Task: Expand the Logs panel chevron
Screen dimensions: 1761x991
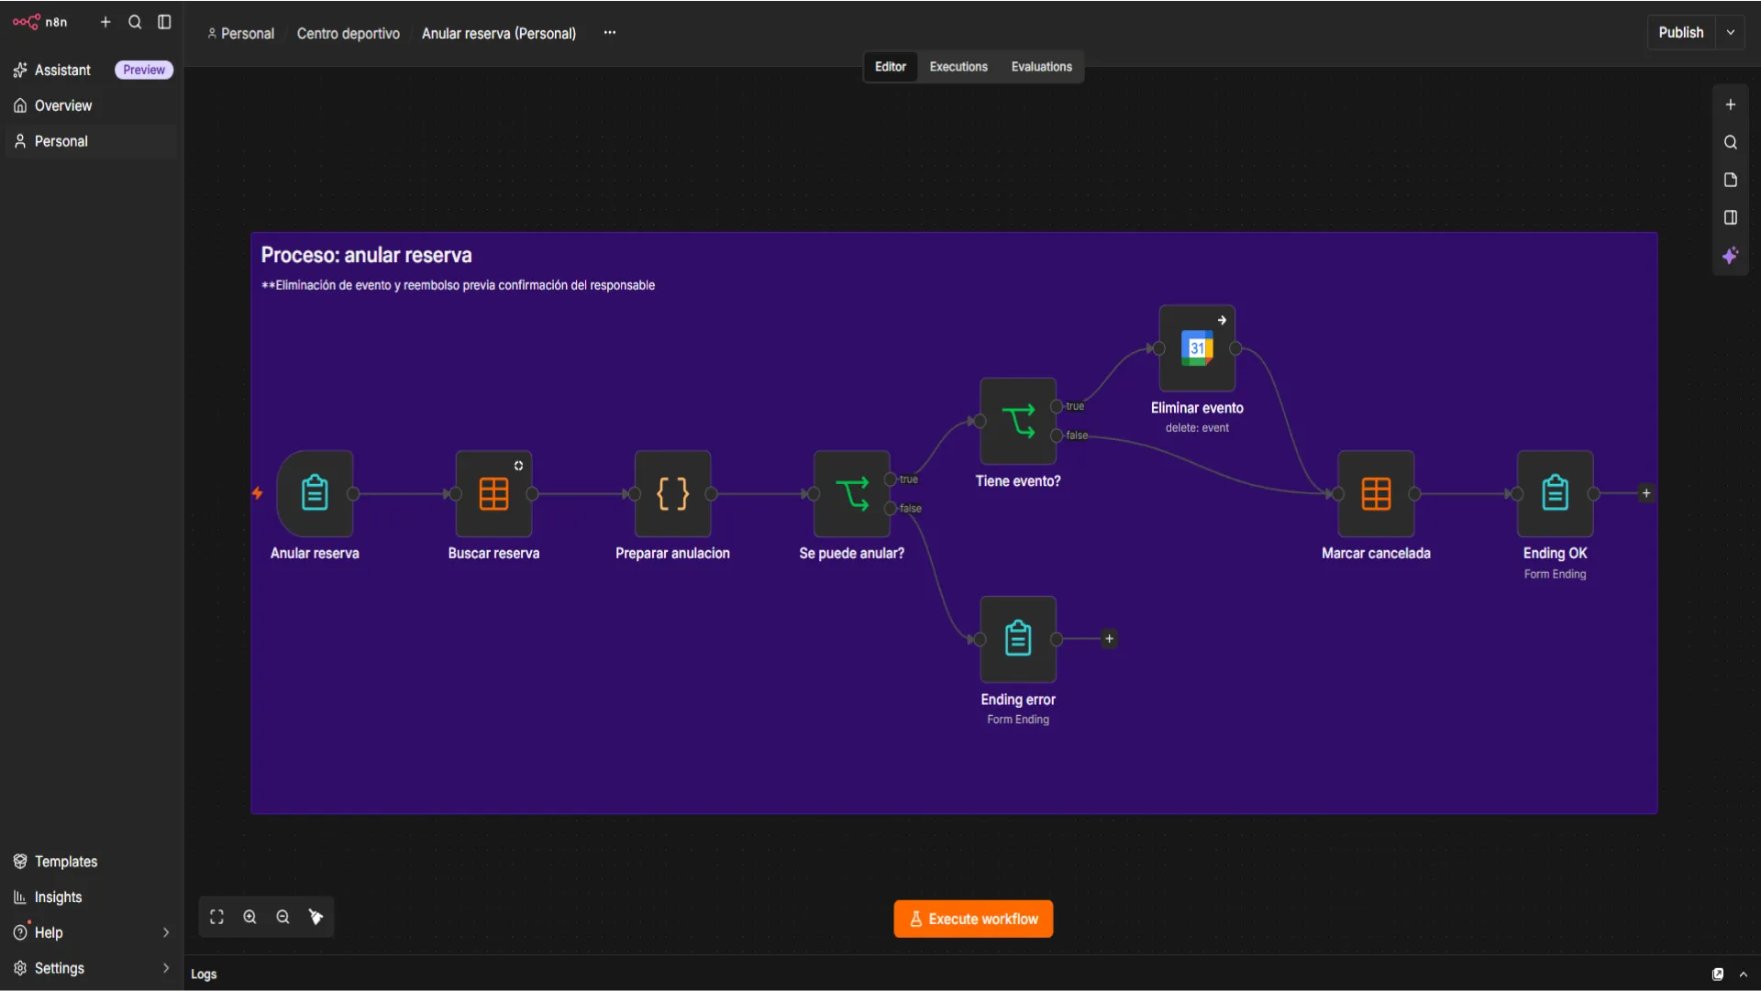Action: pyautogui.click(x=1743, y=974)
